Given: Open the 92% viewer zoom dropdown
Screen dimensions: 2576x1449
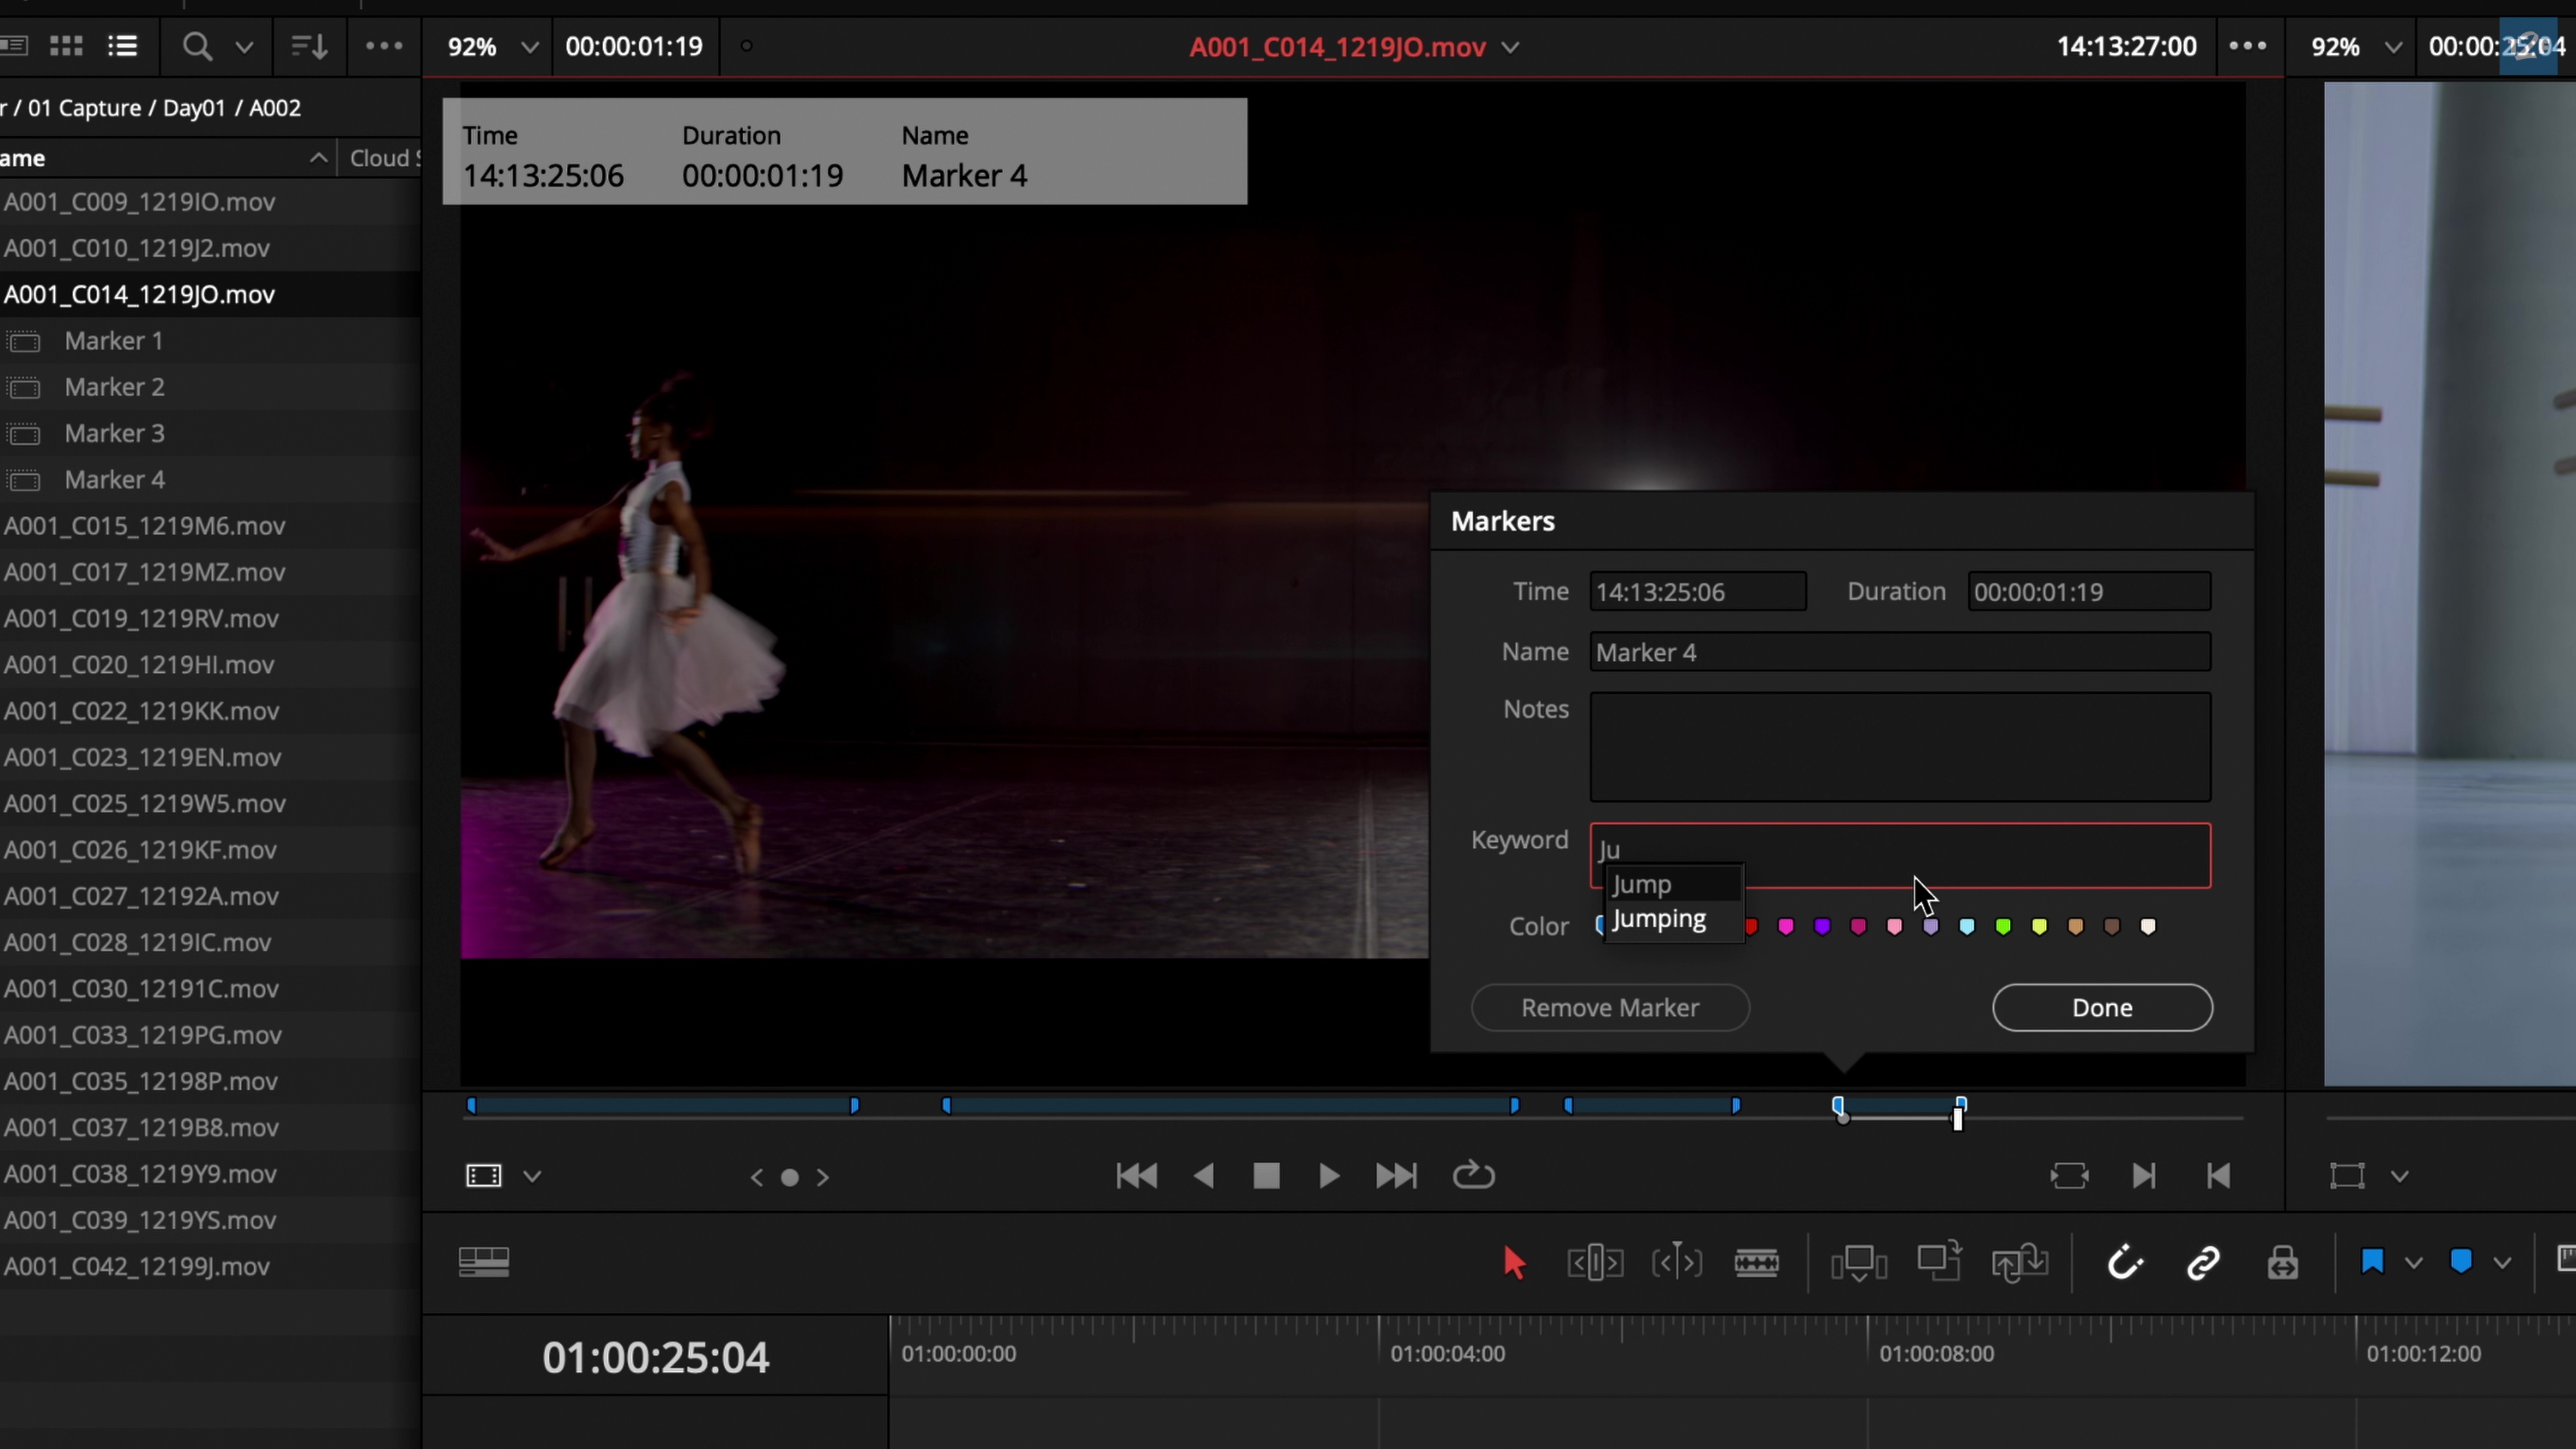Looking at the screenshot, I should pyautogui.click(x=530, y=47).
